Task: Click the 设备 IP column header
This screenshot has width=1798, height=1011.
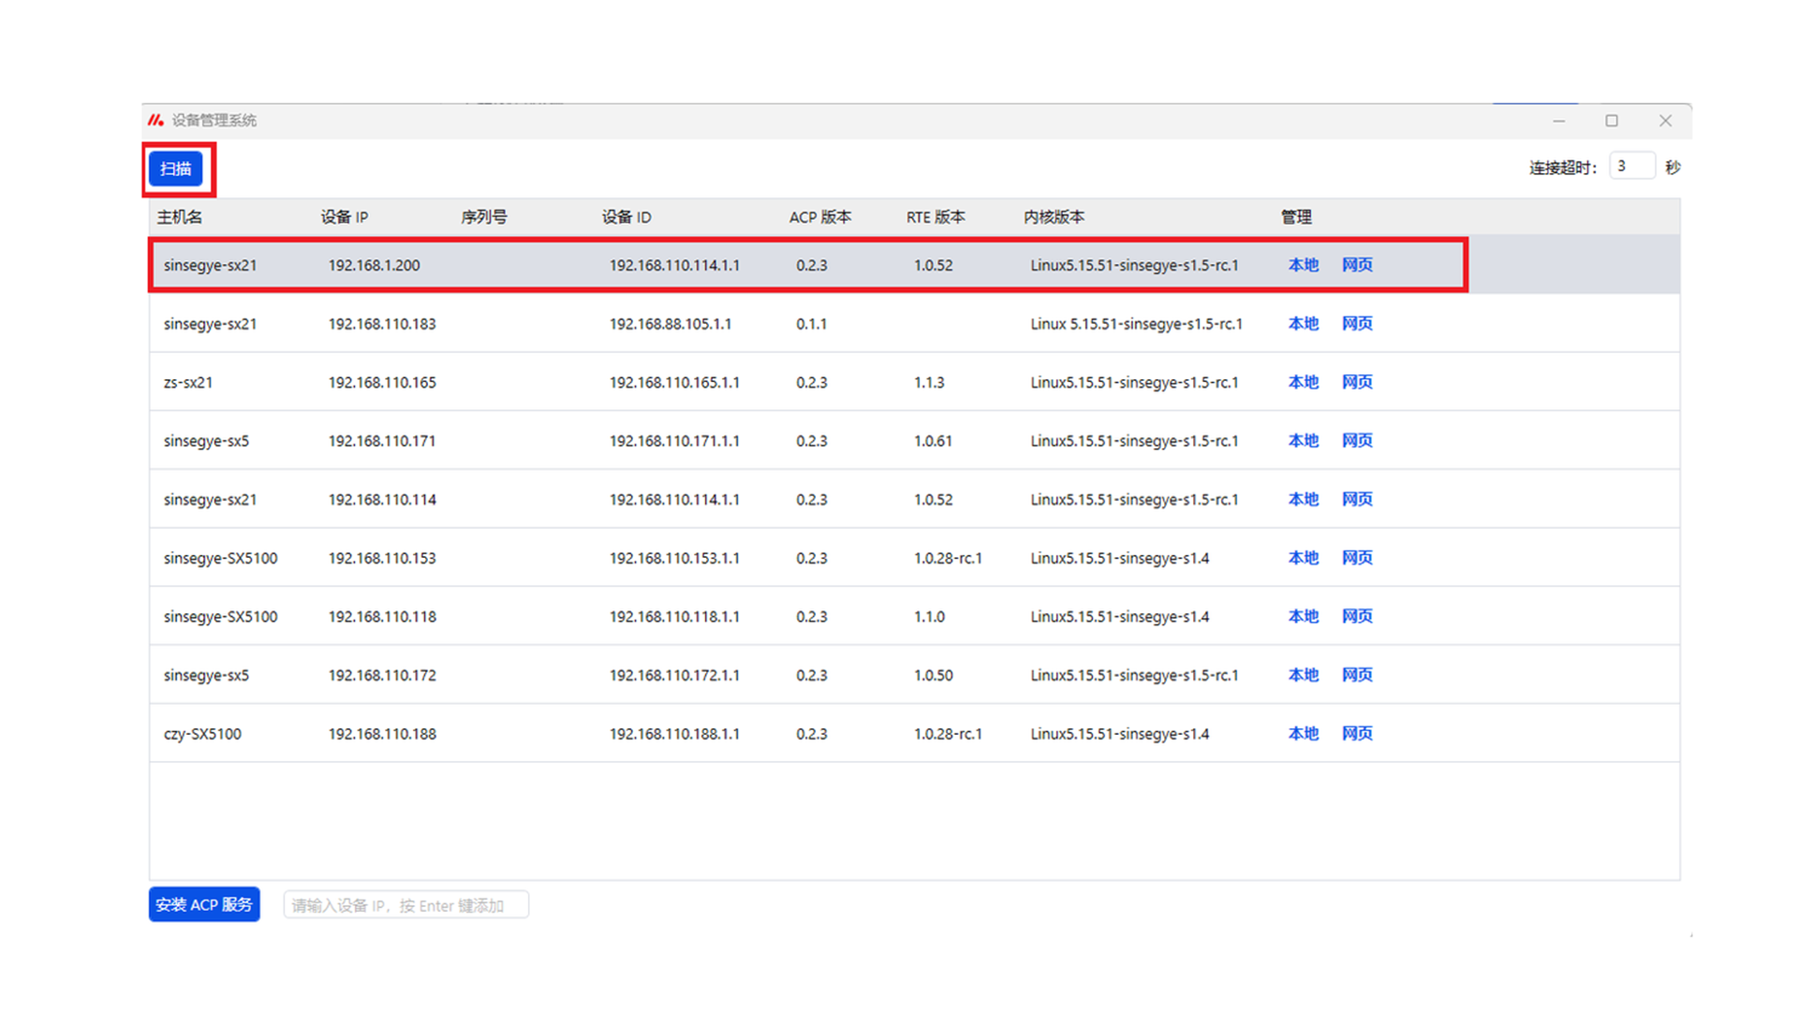Action: point(344,217)
